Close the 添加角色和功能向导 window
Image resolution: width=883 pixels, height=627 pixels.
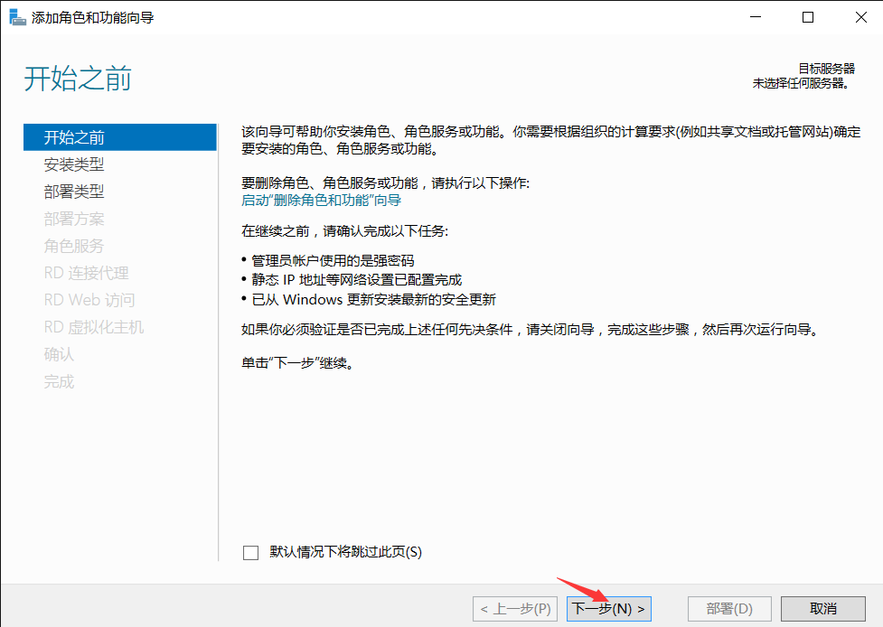pos(860,17)
